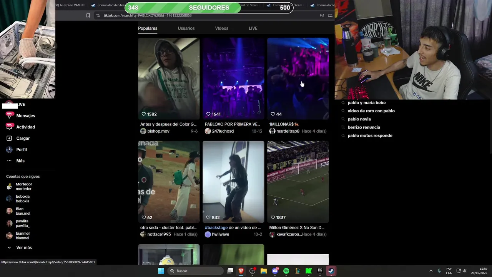Click the volume icon in system tray
The width and height of the screenshot is (492, 277).
(464, 271)
